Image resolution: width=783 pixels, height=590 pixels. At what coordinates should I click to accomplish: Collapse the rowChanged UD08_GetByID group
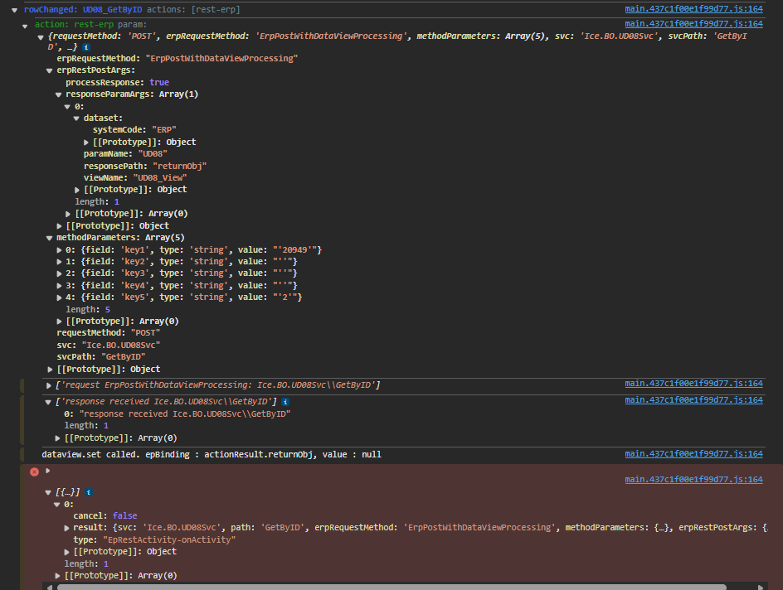14,10
